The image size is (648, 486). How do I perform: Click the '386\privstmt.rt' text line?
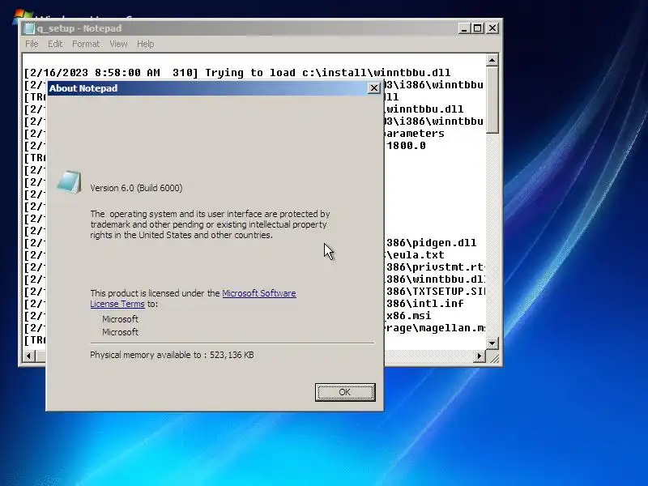point(435,267)
